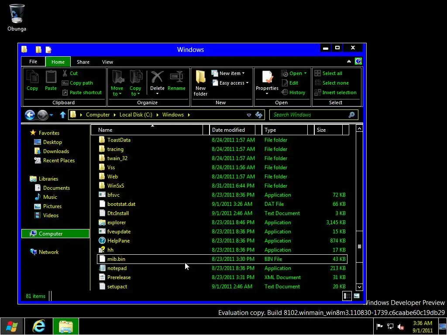
Task: Open recent locations dropdown arrow
Action: tap(52, 115)
